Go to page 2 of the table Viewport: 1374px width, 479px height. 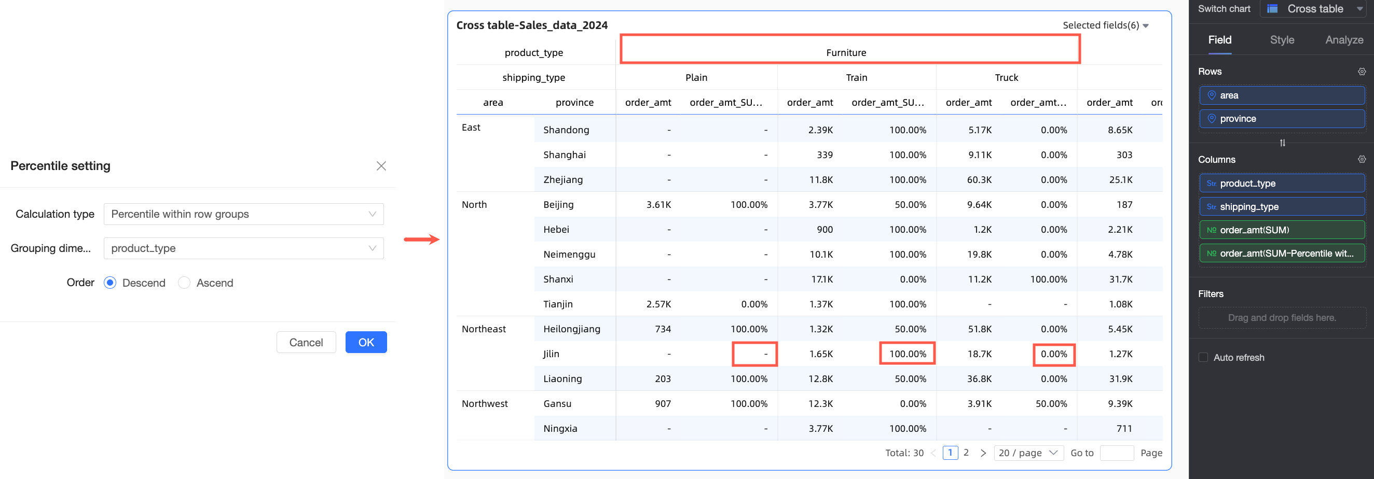[x=966, y=453]
